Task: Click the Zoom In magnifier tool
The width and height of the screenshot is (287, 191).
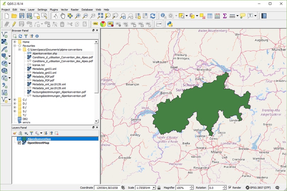Action: point(78,16)
